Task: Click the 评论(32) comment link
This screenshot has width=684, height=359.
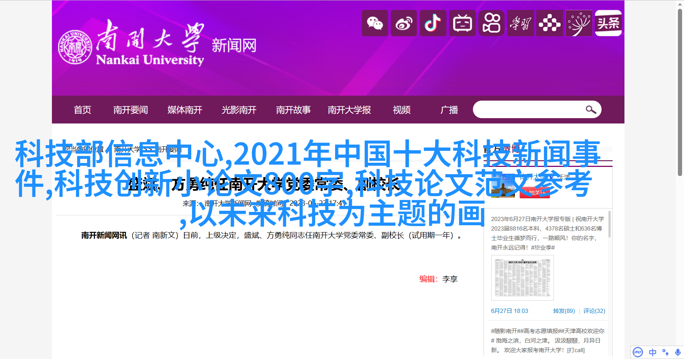Action: click(x=594, y=311)
